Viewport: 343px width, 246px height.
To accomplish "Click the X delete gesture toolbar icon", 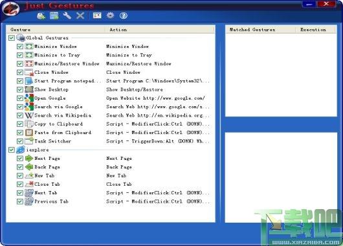I will 80,16.
